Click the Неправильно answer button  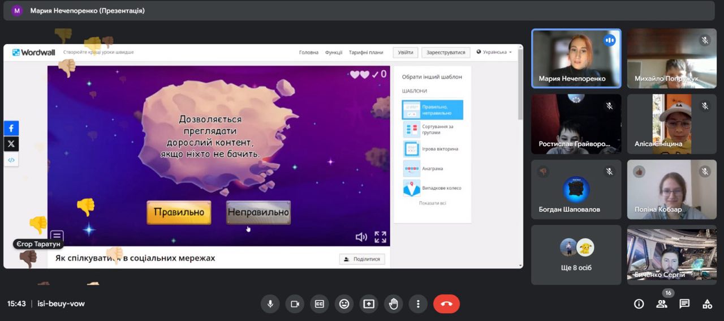tap(258, 213)
